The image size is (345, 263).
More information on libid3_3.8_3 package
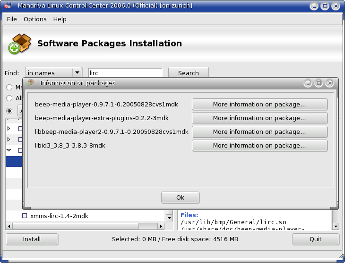(259, 145)
